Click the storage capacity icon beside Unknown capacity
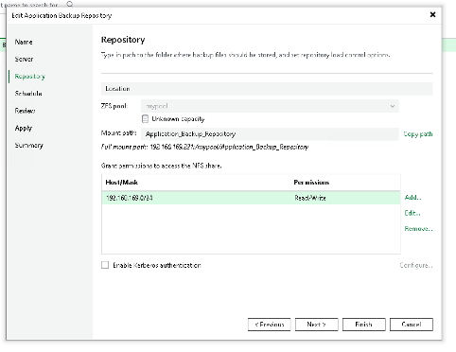Image resolution: width=456 pixels, height=352 pixels. [x=145, y=119]
